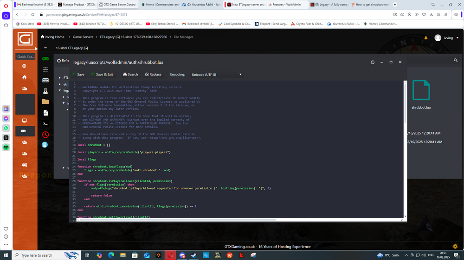Toggle the sun theme icon in the footer

point(455,246)
